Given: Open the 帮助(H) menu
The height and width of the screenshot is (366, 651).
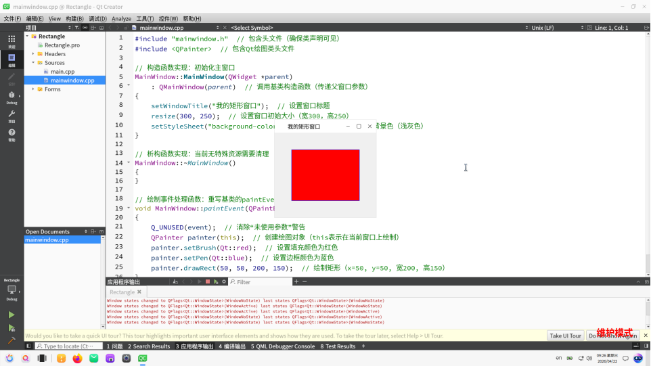Looking at the screenshot, I should pyautogui.click(x=192, y=19).
